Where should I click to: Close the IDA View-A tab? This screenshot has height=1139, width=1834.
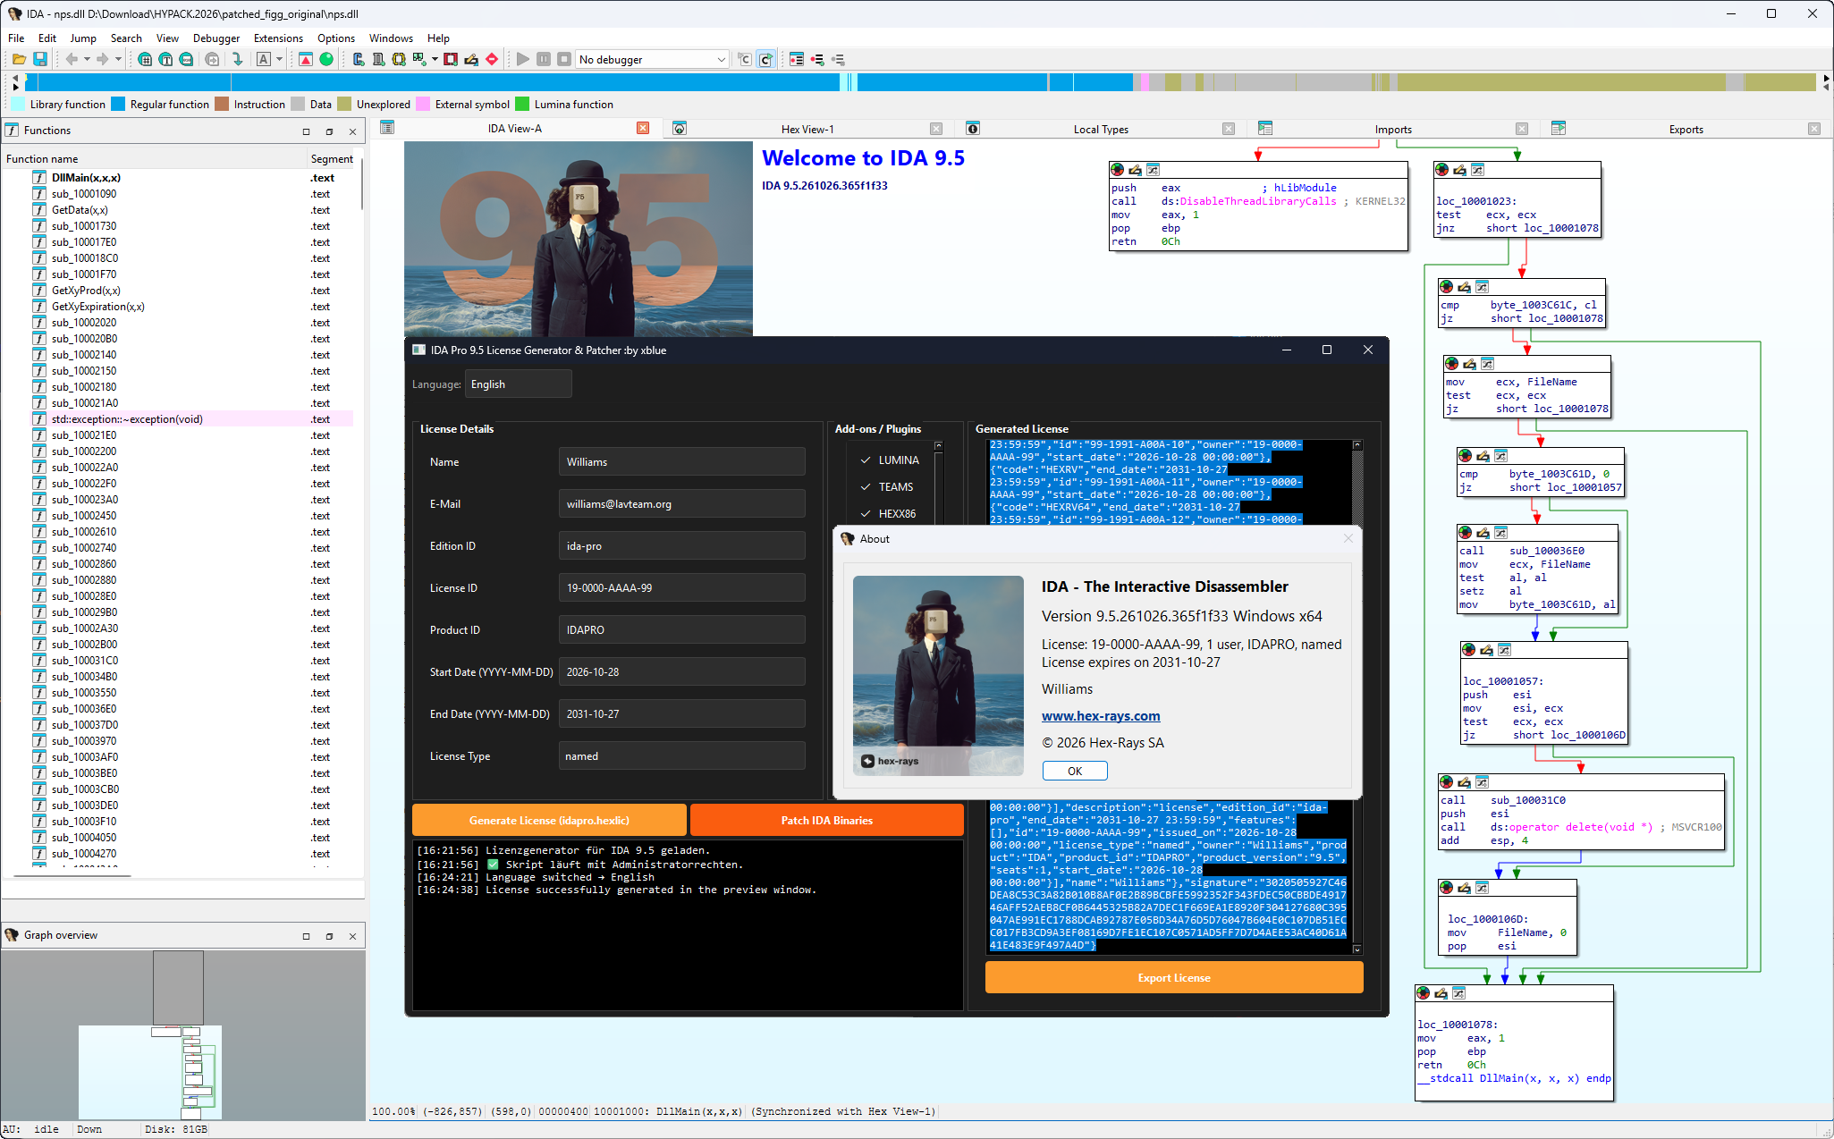[643, 128]
